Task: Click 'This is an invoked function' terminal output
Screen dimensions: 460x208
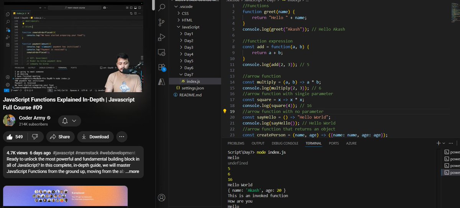Action: pos(258,196)
